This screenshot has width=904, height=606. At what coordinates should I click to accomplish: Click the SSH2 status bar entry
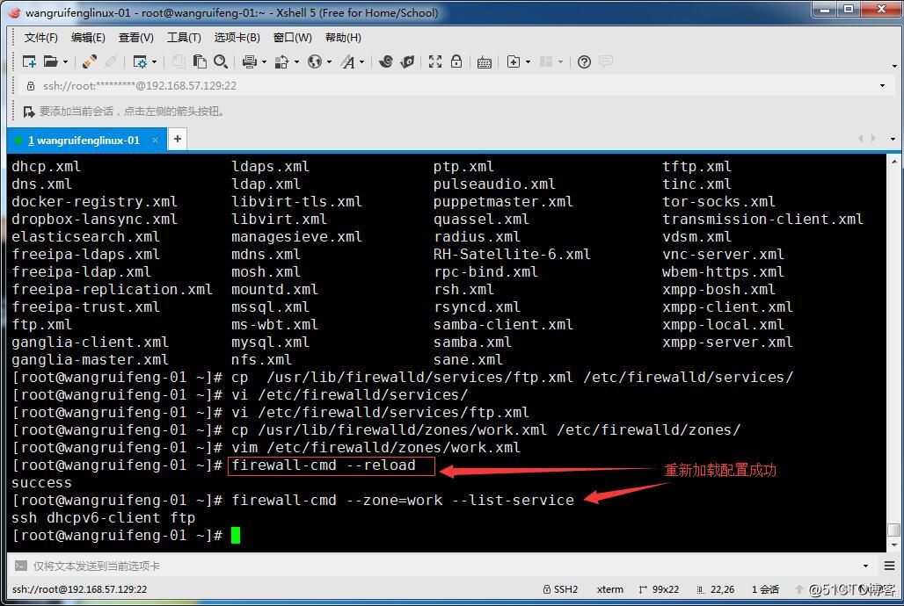tap(560, 589)
